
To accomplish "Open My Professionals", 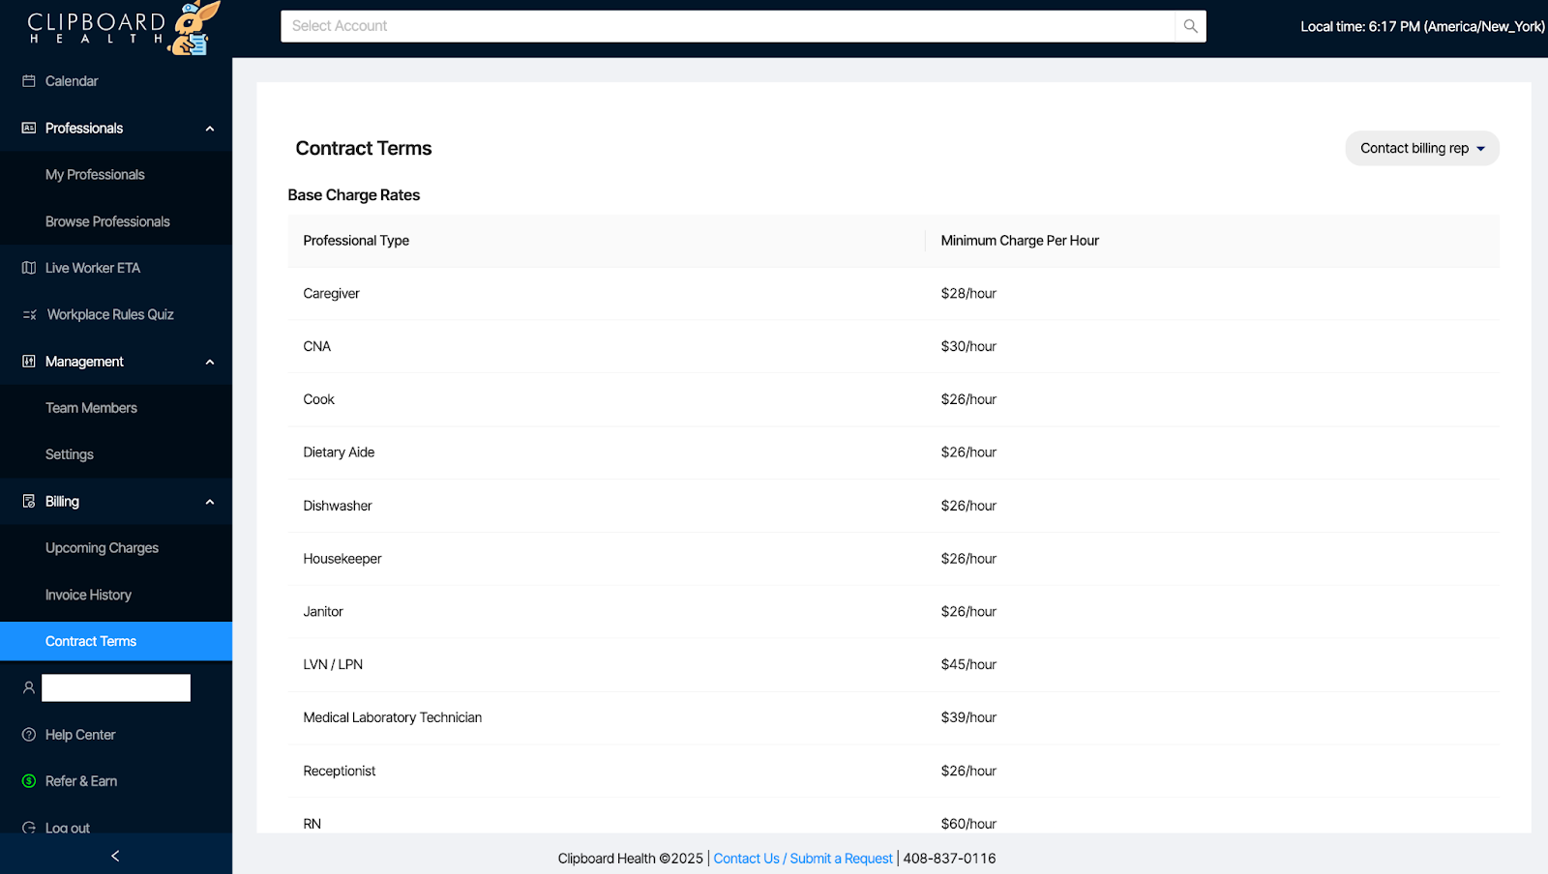I will [x=95, y=175].
